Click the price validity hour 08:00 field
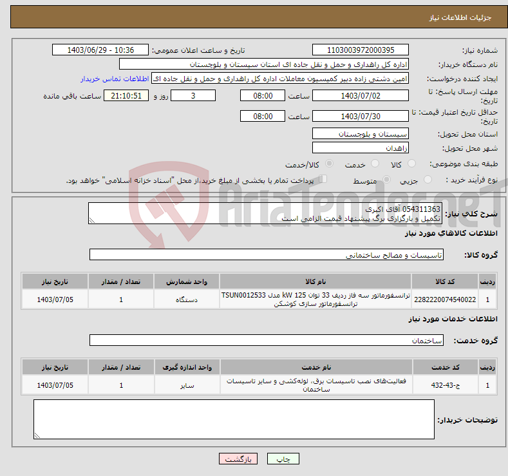This screenshot has width=508, height=476. tap(263, 116)
